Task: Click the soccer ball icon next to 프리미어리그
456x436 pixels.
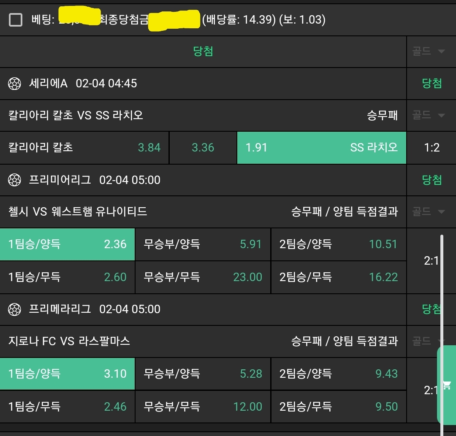Action: click(x=14, y=180)
